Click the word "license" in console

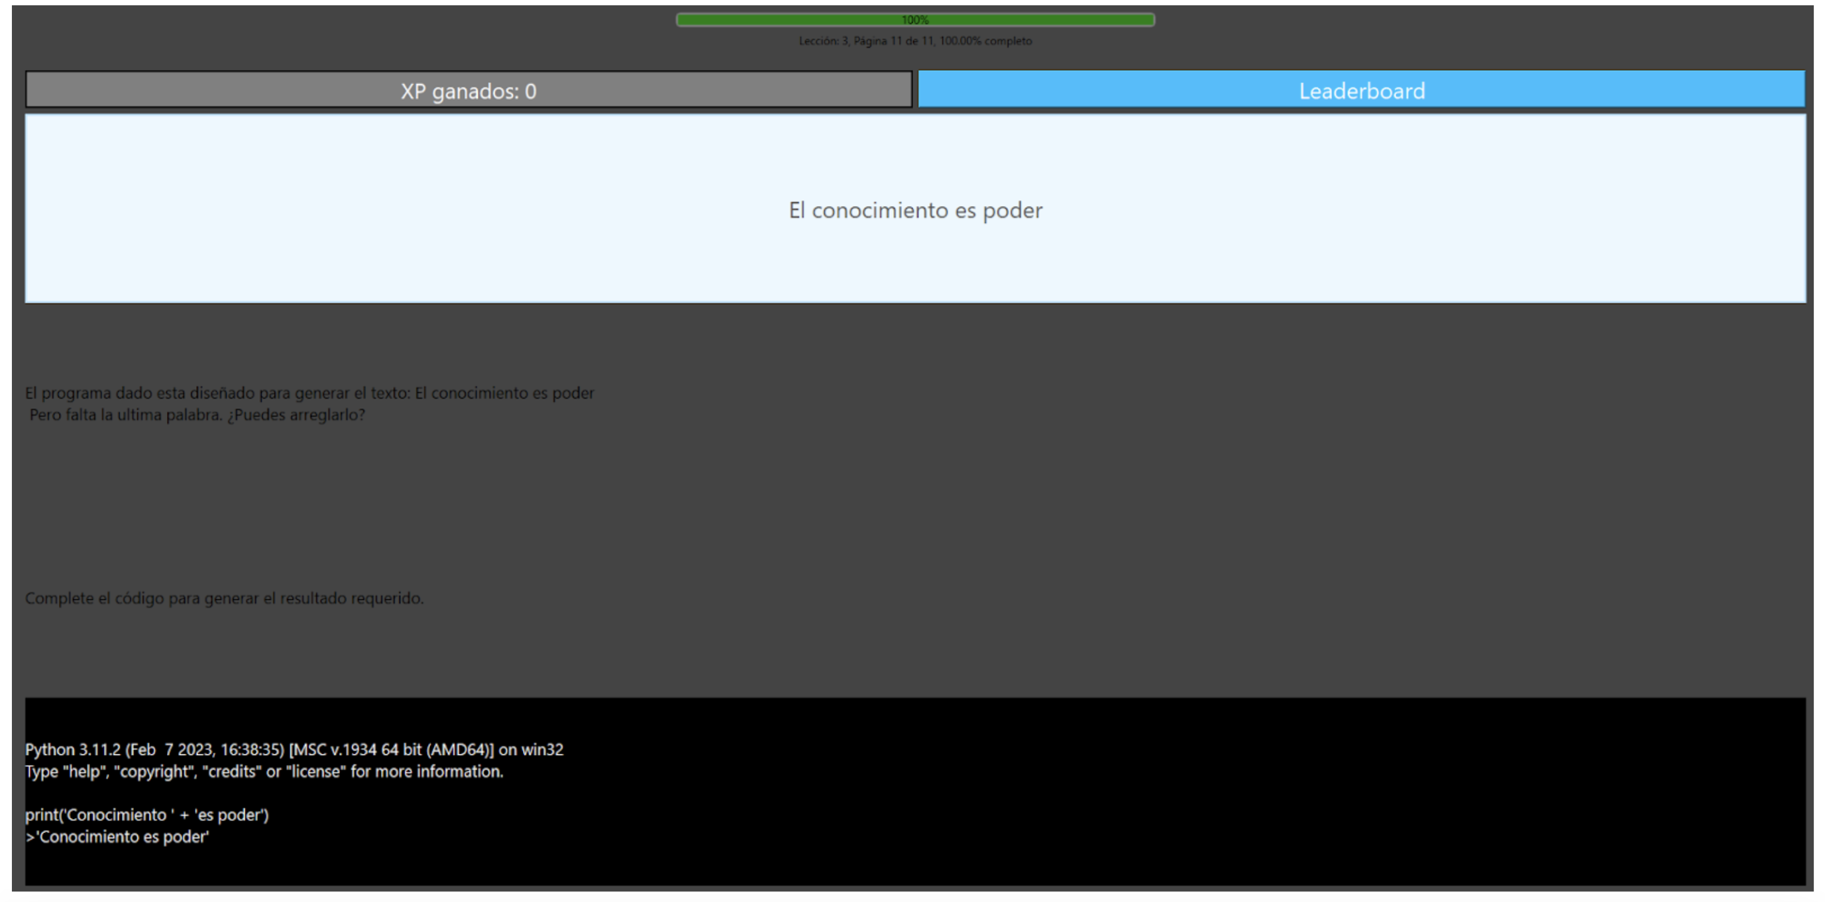point(315,772)
